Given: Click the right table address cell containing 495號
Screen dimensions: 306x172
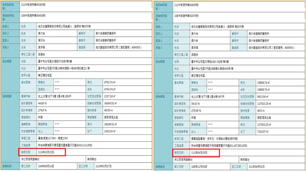Looking at the screenshot, I should 247,69.
